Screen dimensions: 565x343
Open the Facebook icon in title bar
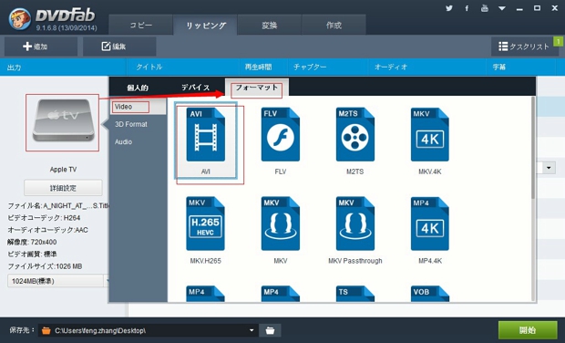pyautogui.click(x=467, y=8)
